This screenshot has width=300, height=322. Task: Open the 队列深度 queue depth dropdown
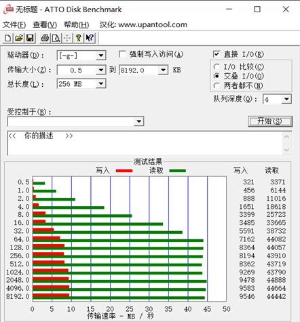[286, 99]
